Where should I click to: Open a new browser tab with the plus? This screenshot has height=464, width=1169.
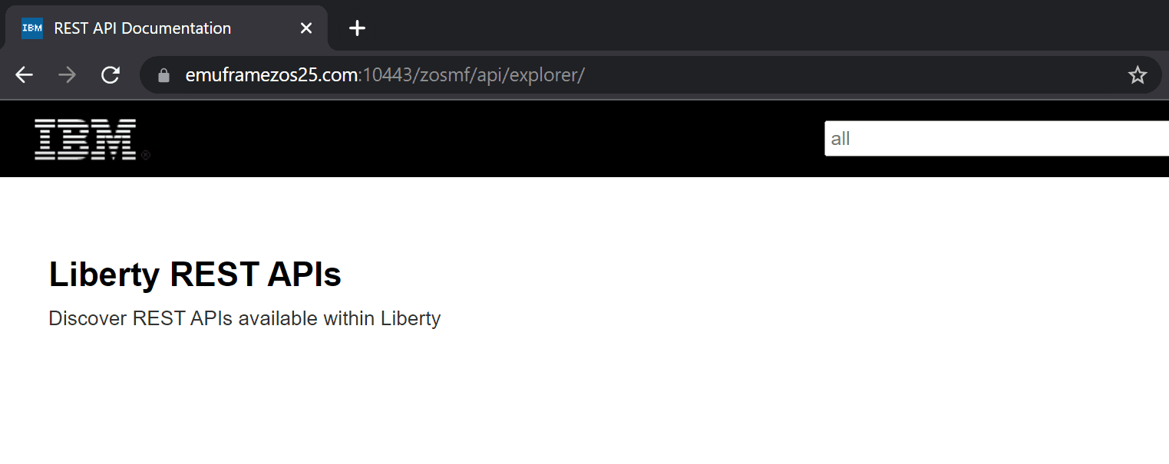point(356,28)
